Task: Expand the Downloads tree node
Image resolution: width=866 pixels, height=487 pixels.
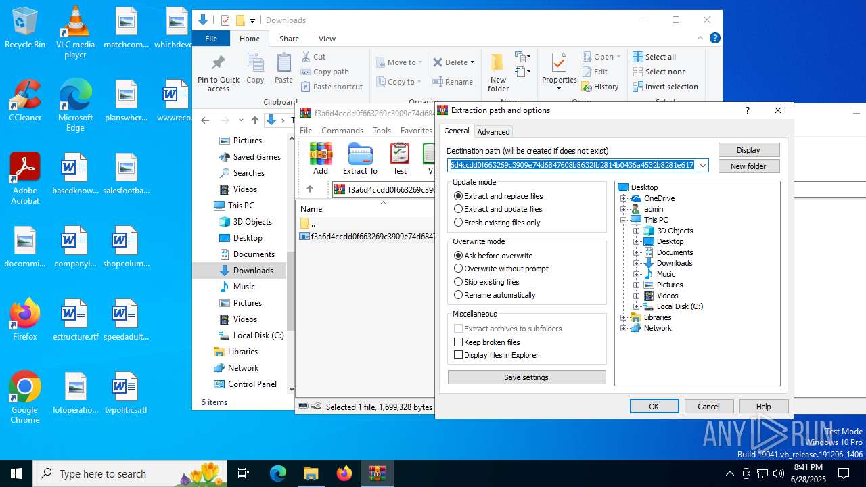Action: tap(637, 263)
